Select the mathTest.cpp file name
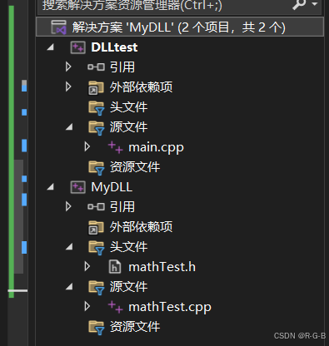Image resolution: width=329 pixels, height=346 pixels. tap(170, 308)
